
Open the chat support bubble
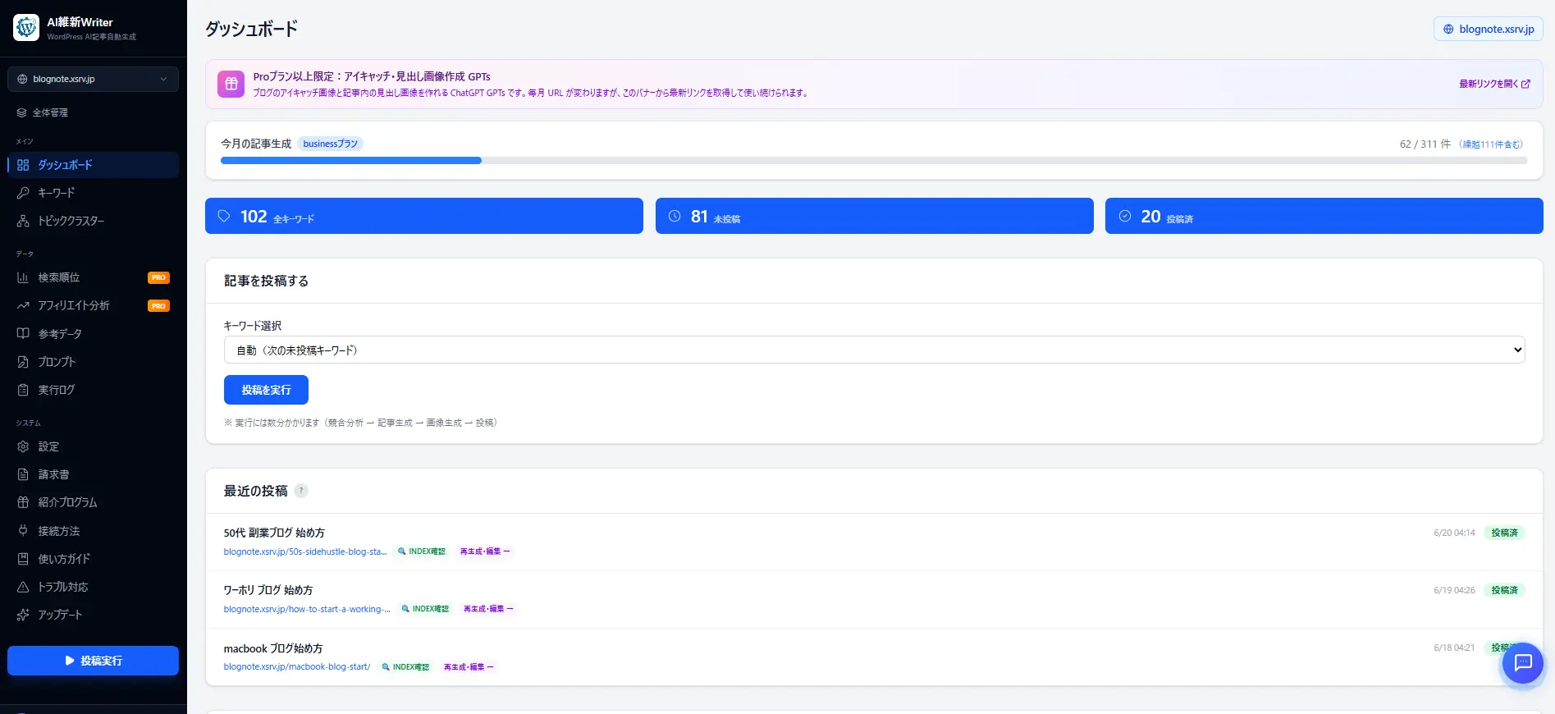click(1523, 663)
